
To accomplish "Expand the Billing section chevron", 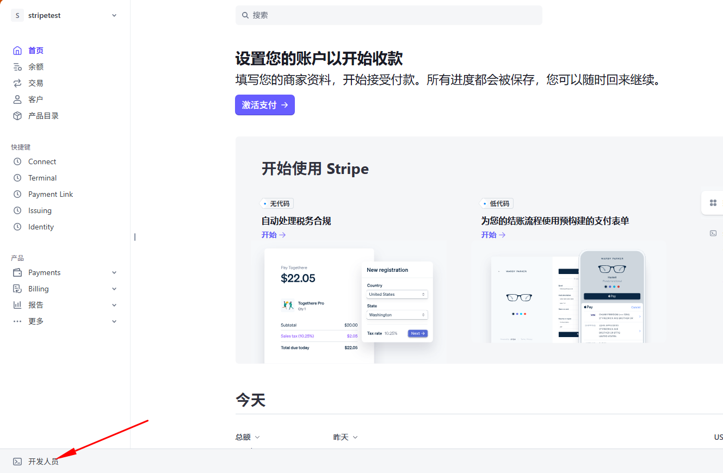I will tap(114, 289).
